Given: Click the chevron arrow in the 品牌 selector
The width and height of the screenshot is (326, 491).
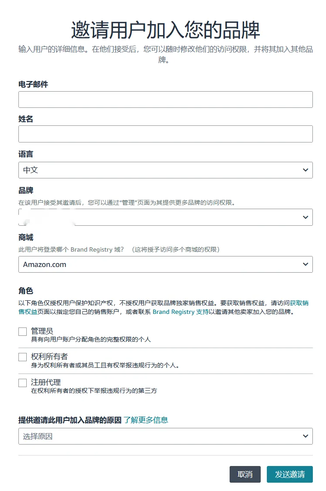Looking at the screenshot, I should point(305,217).
